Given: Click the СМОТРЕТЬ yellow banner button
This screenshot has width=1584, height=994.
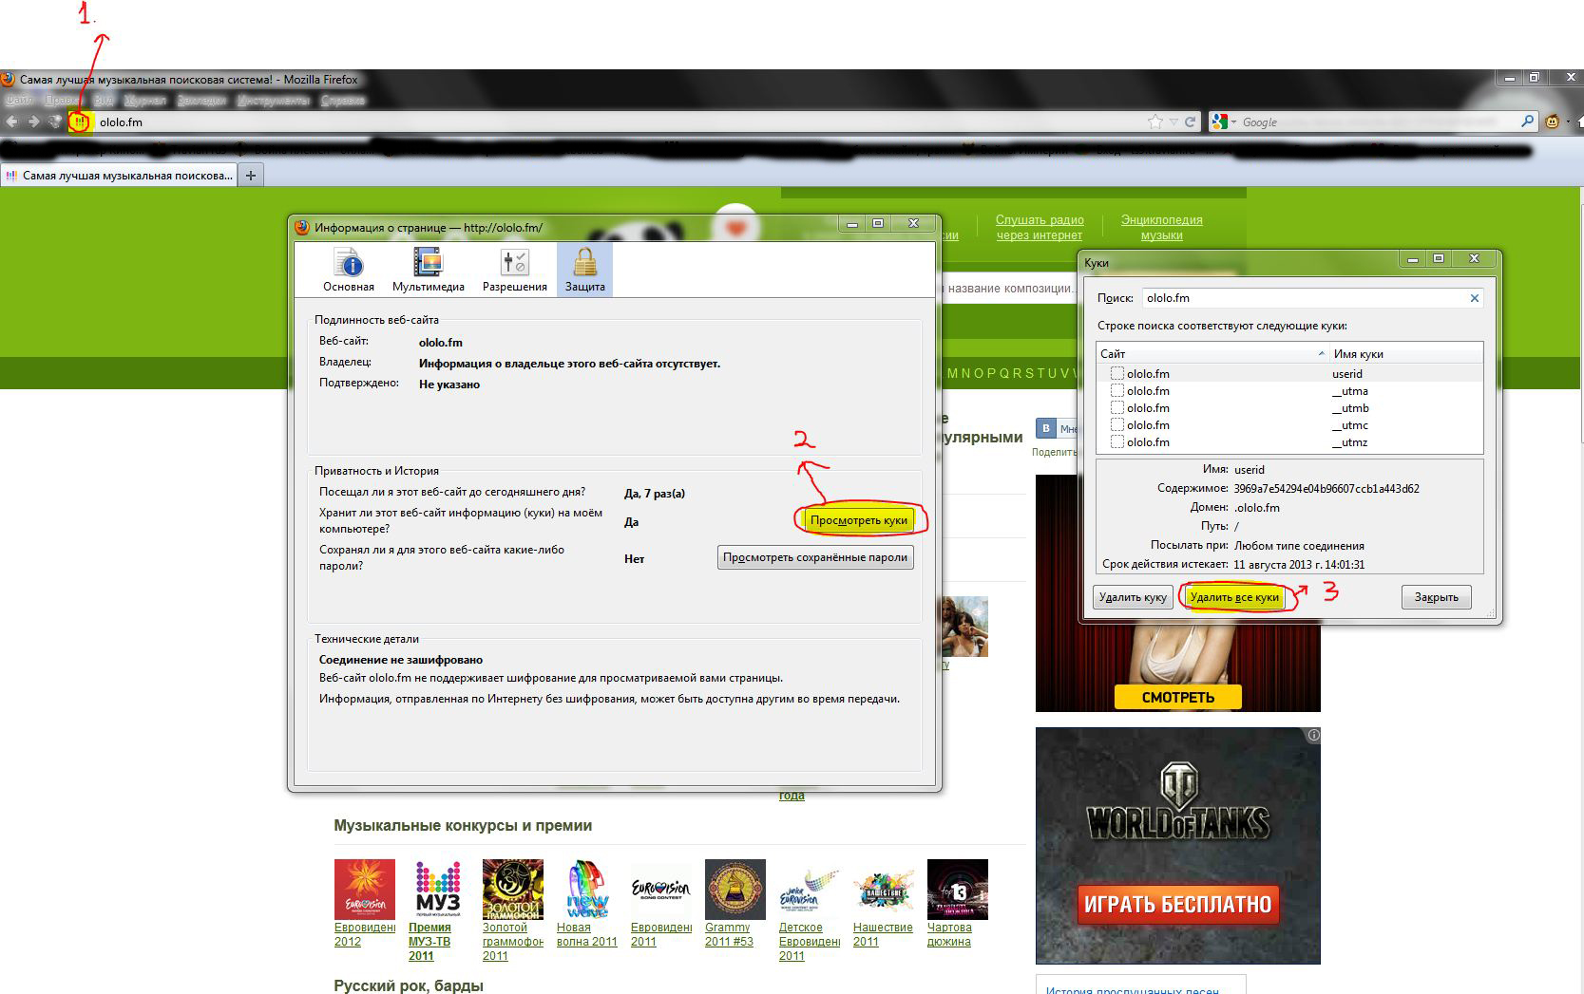Looking at the screenshot, I should 1177,697.
